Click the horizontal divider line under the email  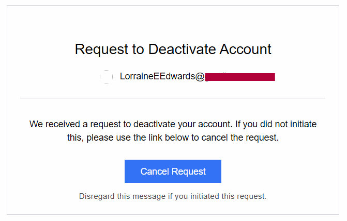click(x=173, y=98)
